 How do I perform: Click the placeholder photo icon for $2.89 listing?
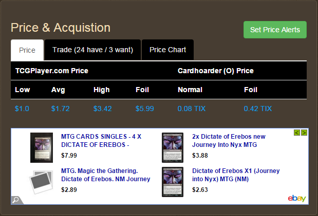[42, 182]
